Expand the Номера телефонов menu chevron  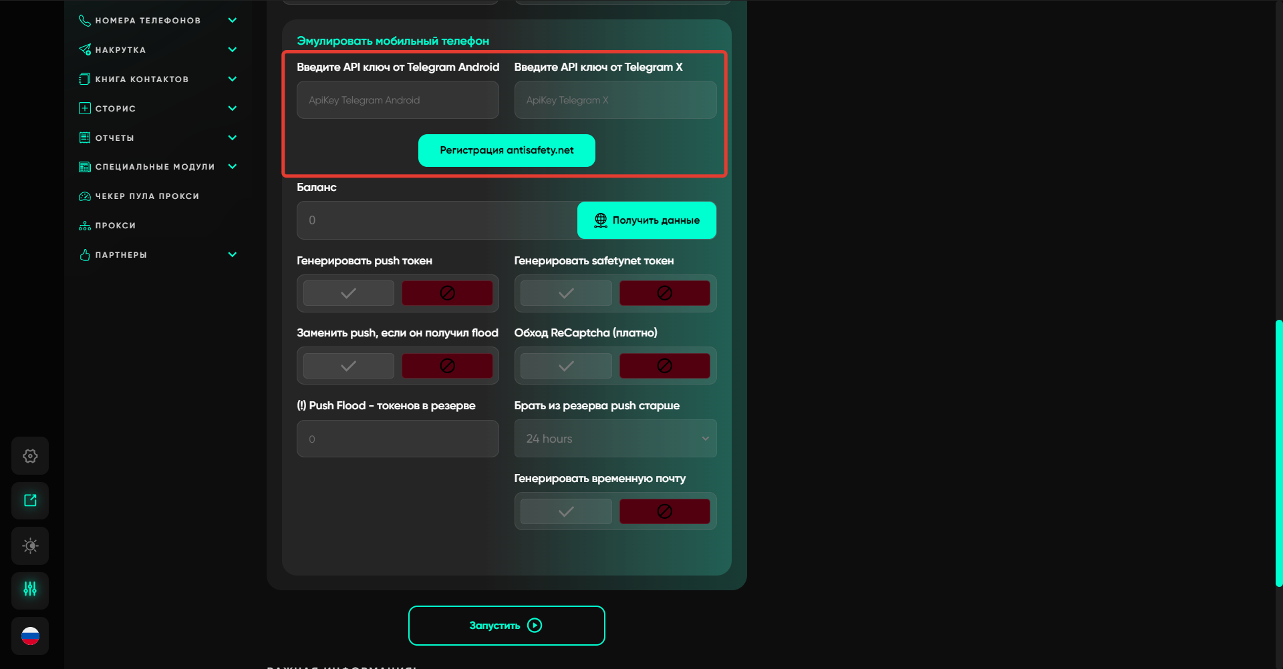coord(233,20)
